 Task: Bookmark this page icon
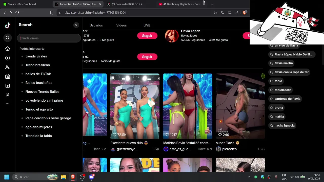pos(52,13)
